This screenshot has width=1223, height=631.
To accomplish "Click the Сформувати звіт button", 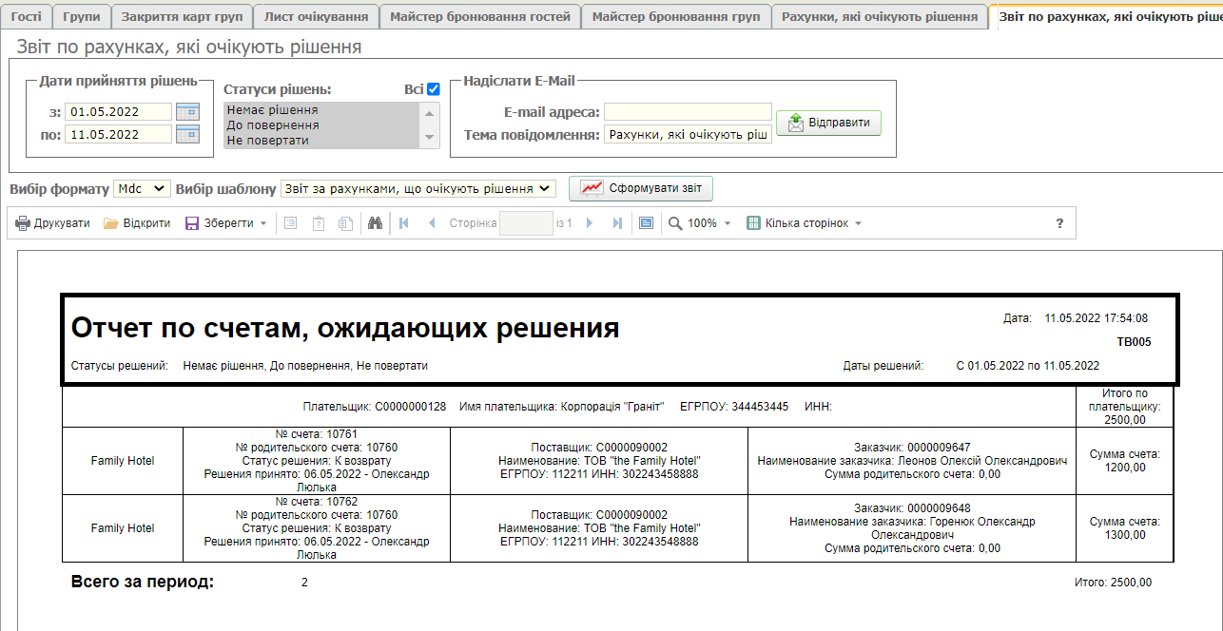I will click(641, 188).
